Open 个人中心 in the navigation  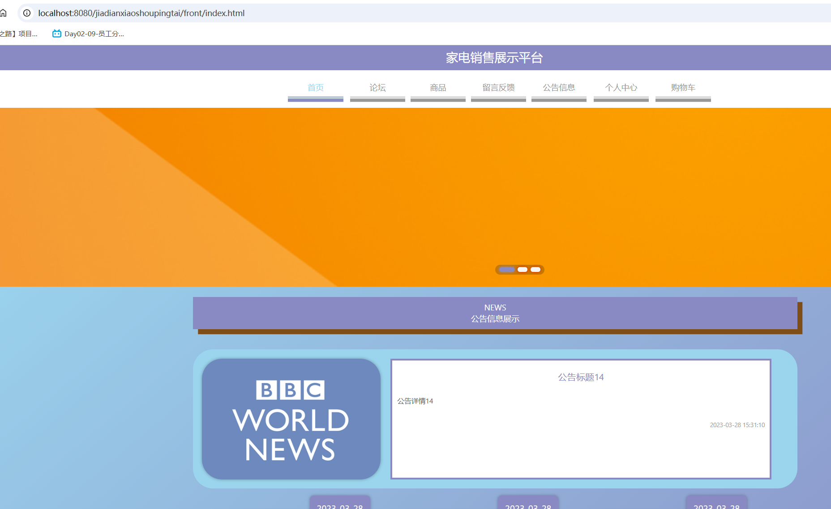(x=621, y=88)
